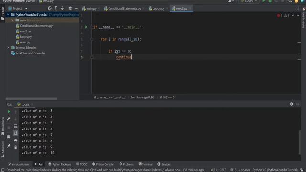Open Notifications bell in right sidebar

pyautogui.click(x=304, y=9)
